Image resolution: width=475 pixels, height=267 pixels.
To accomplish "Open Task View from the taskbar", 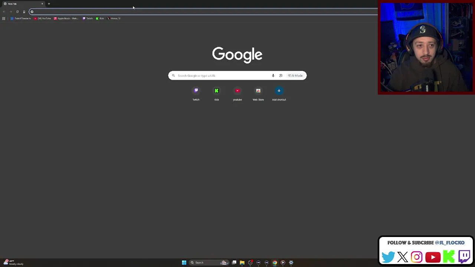I will coord(235,263).
